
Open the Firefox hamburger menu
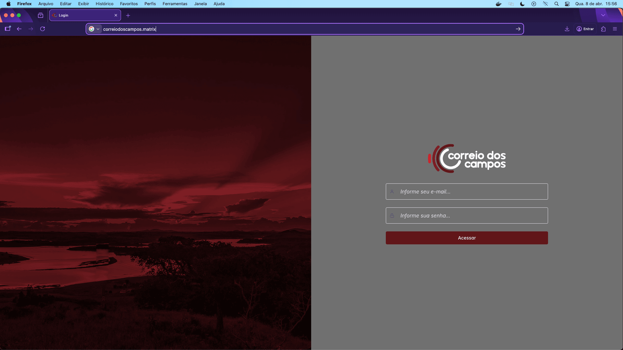[x=615, y=29]
